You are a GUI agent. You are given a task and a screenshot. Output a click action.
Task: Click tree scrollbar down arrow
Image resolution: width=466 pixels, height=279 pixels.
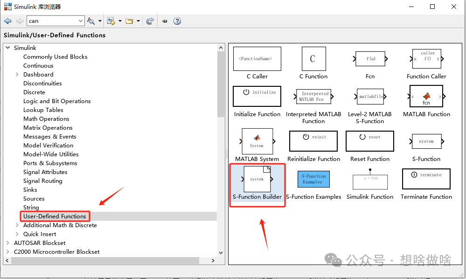pyautogui.click(x=221, y=253)
